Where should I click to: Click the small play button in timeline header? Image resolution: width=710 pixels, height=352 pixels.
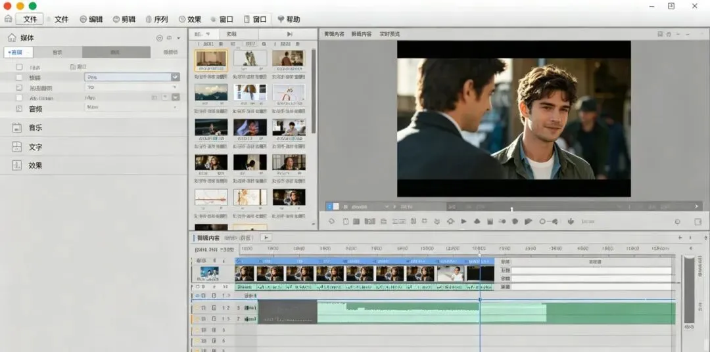click(x=266, y=237)
